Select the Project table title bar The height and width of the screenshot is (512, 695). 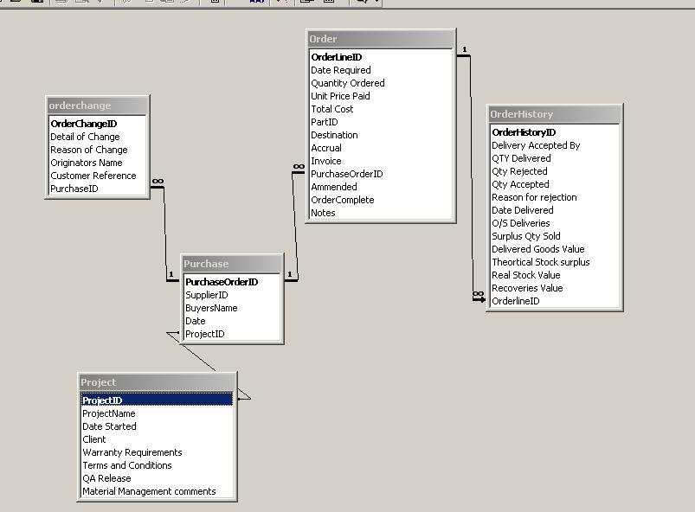(158, 381)
